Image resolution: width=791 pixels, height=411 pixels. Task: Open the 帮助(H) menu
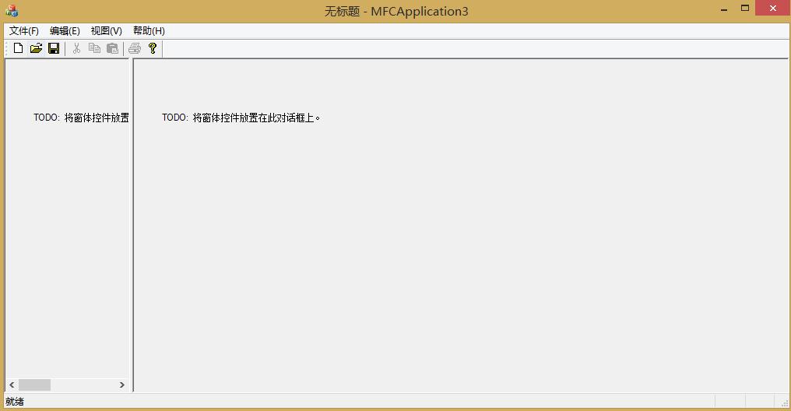[149, 31]
